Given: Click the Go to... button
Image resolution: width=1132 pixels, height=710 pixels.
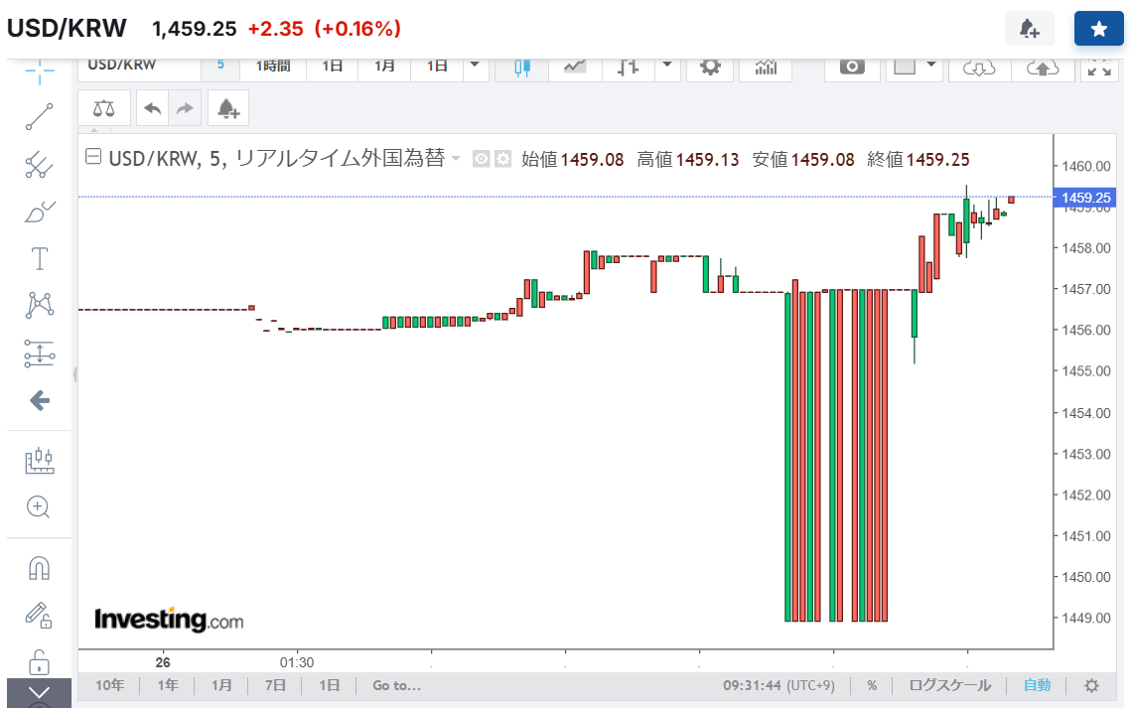Looking at the screenshot, I should 396,685.
